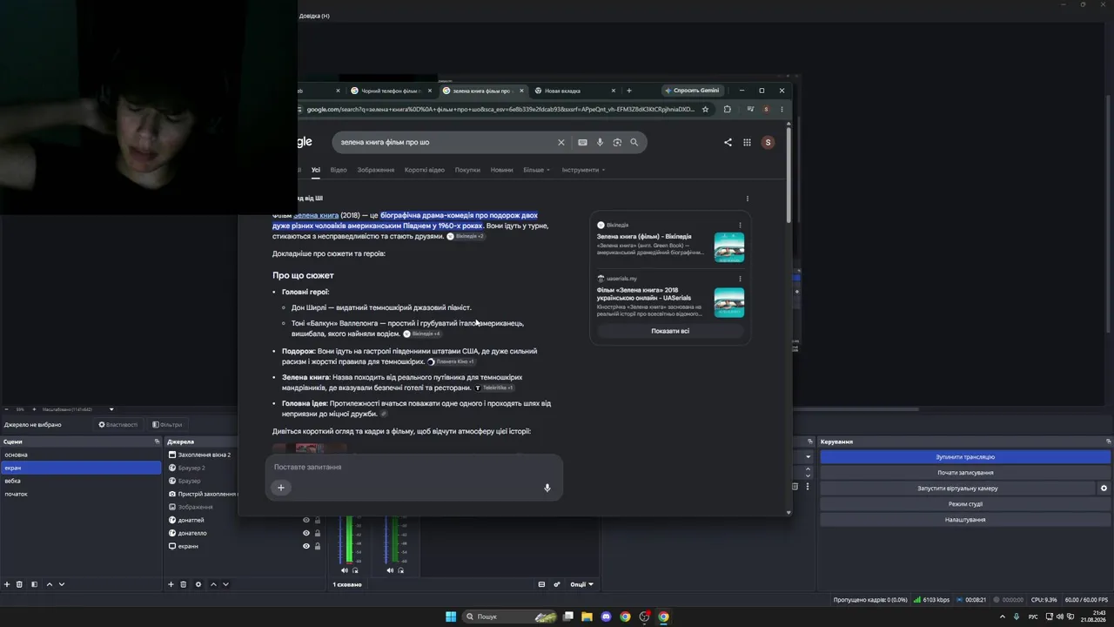
Task: Toggle visibility of донатпей source
Action: click(306, 520)
